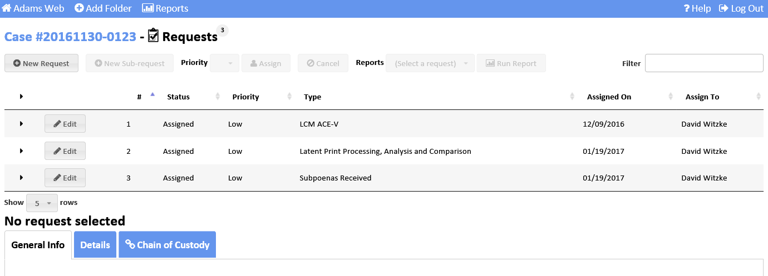
Task: Sort the table by the Status column
Action: 178,97
